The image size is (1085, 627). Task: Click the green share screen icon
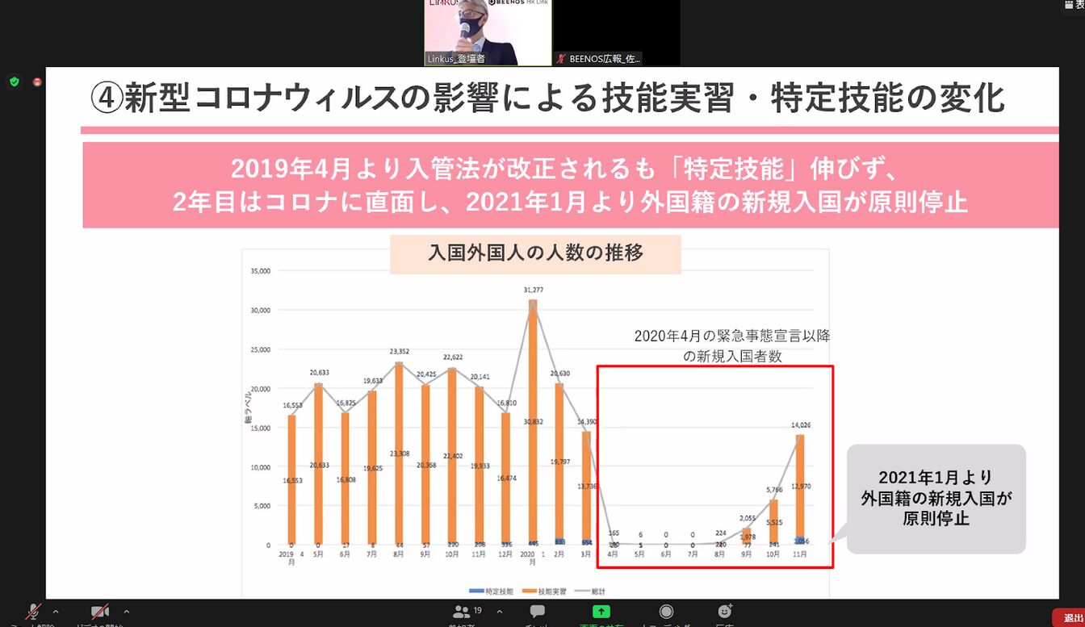[601, 612]
